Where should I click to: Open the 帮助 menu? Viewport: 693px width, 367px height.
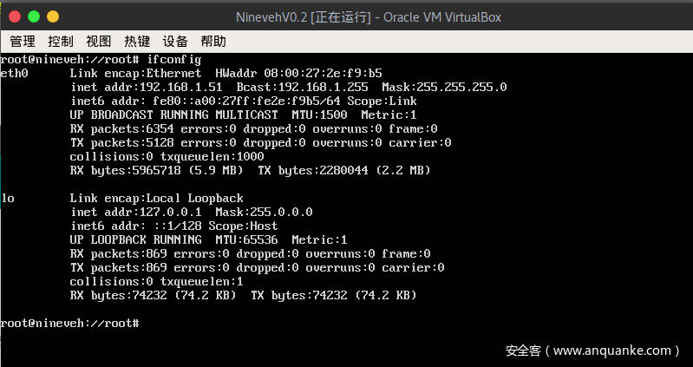[213, 41]
